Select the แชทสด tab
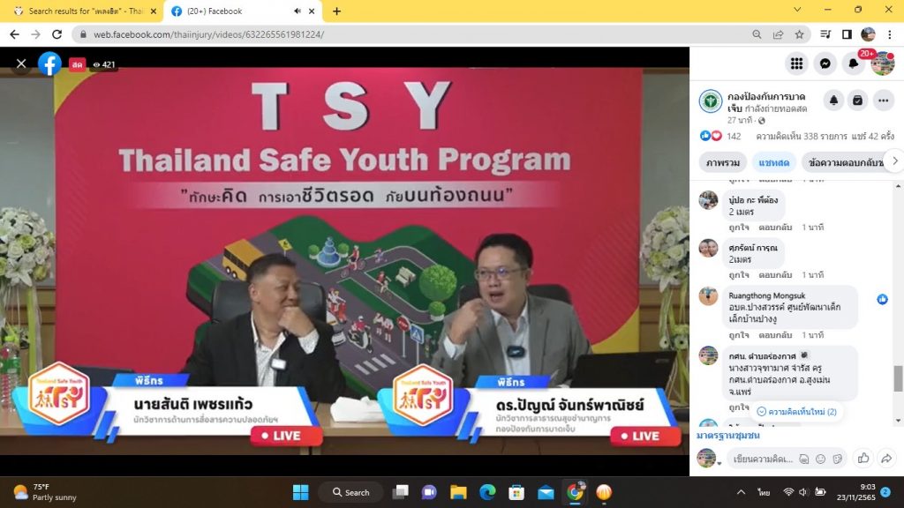904x508 pixels. [773, 162]
